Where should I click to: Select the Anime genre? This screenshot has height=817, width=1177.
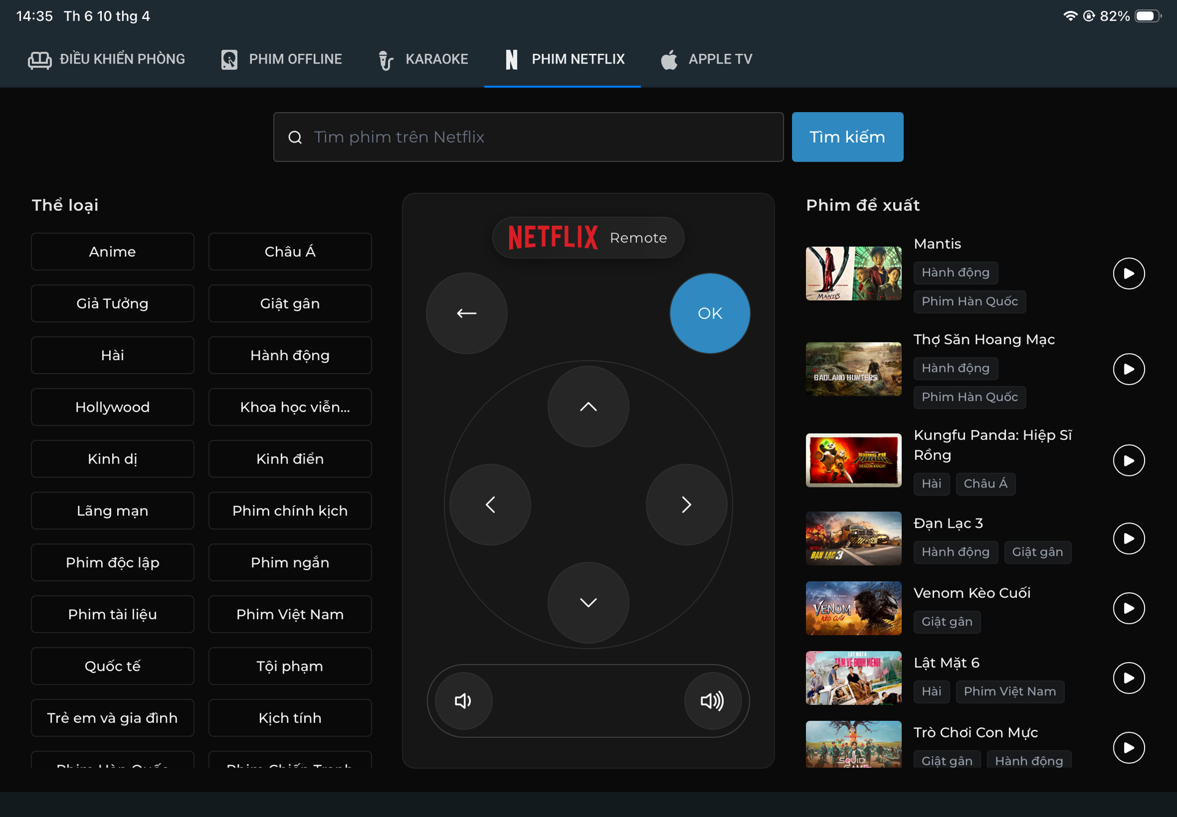112,252
